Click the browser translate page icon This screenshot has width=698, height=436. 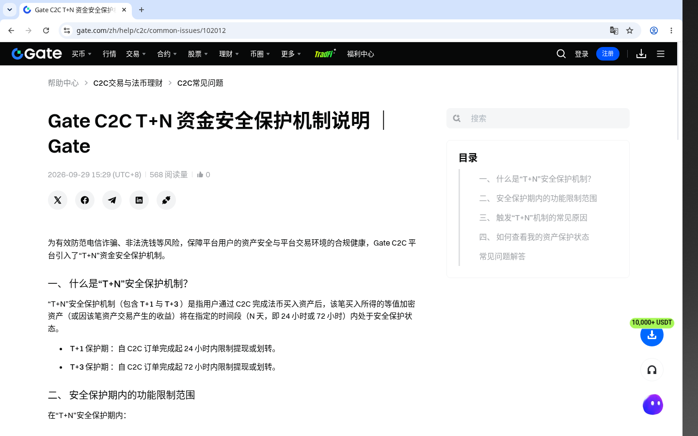(x=614, y=31)
